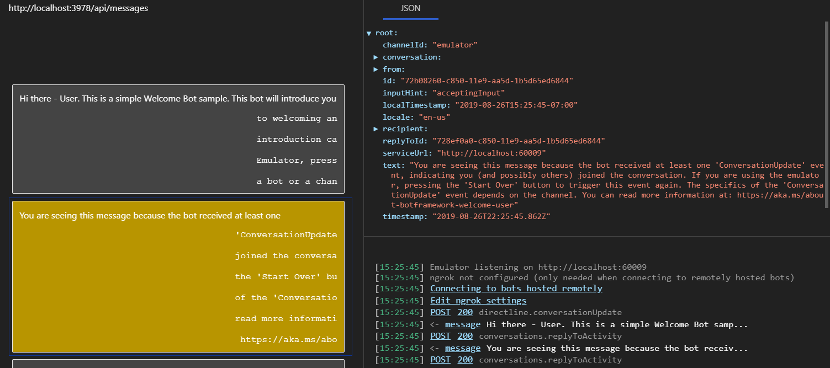Open message link for 'You are seeing this message'
The image size is (830, 368).
tap(462, 348)
